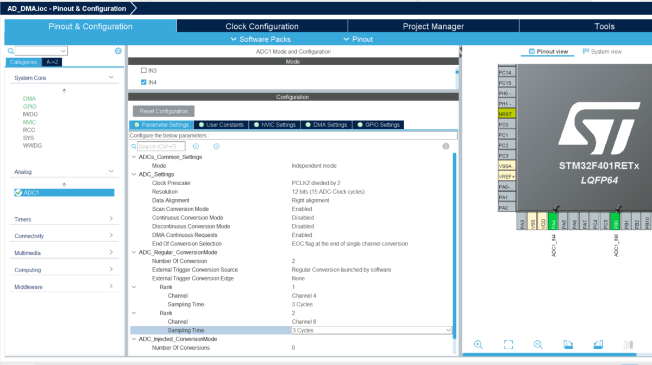Click the VSSA pin on the chip
This screenshot has height=365, width=652.
point(506,166)
